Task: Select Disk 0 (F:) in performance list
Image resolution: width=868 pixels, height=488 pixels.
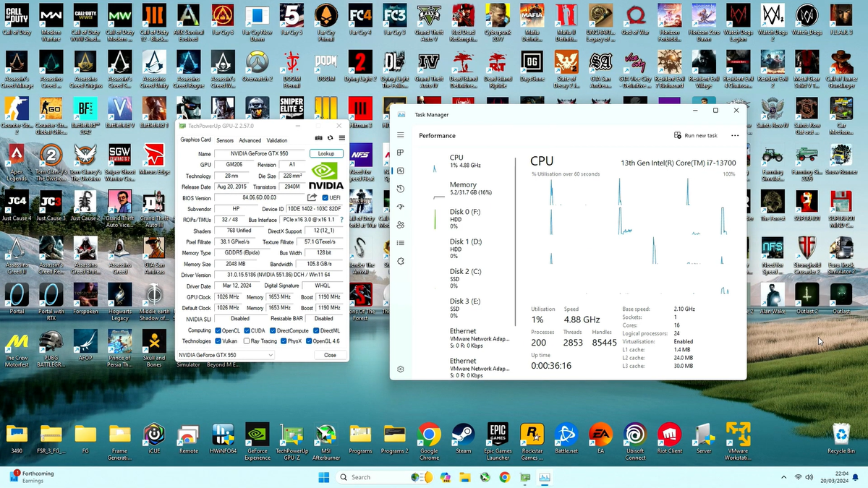Action: click(472, 218)
